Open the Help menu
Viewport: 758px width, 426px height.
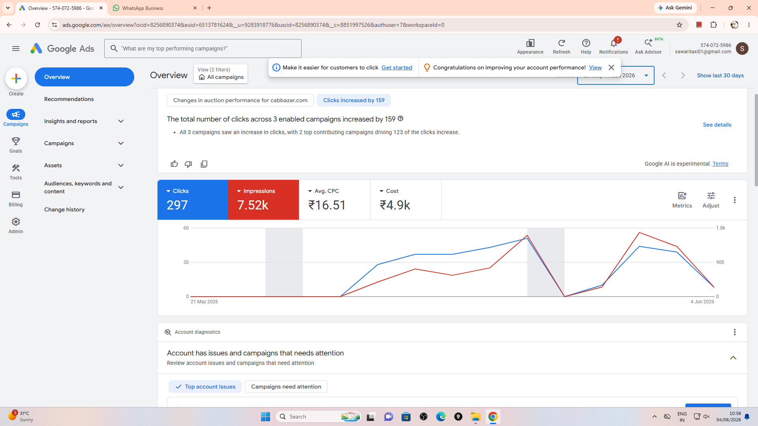[586, 47]
